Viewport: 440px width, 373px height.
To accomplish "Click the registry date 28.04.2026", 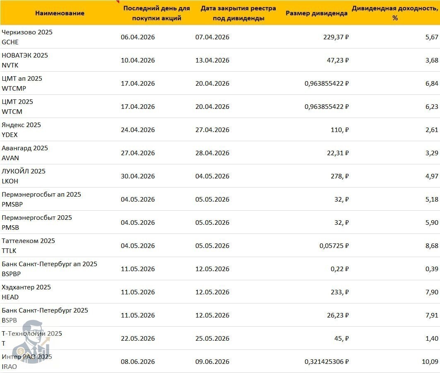I will pyautogui.click(x=212, y=153).
